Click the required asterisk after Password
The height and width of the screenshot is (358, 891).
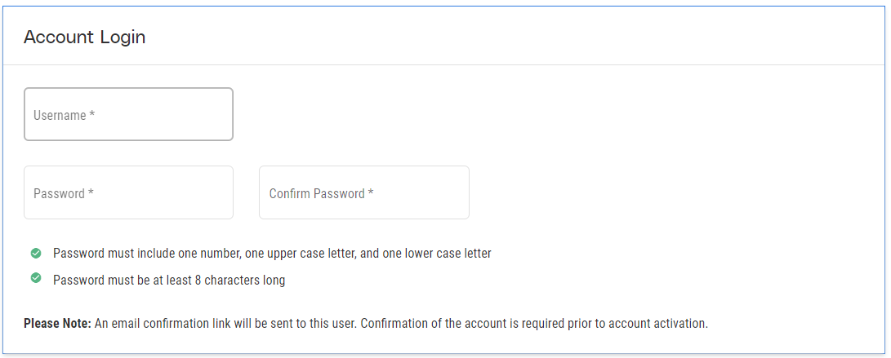pos(91,193)
